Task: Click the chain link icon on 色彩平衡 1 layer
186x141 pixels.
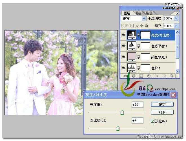Action: point(138,46)
